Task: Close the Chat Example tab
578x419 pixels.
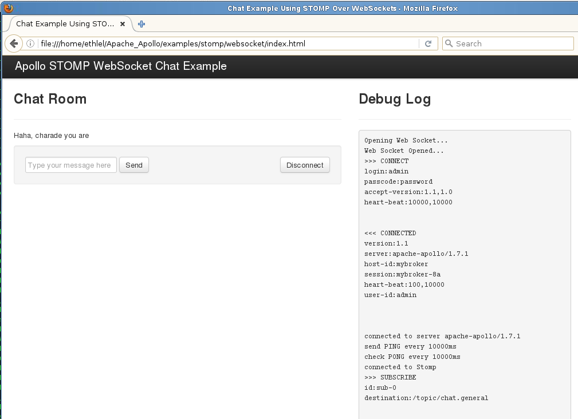Action: tap(123, 24)
